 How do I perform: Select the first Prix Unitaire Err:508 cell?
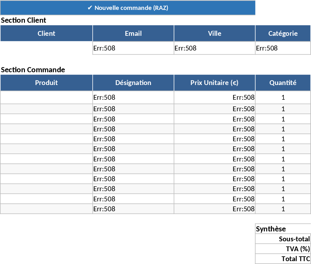click(214, 97)
